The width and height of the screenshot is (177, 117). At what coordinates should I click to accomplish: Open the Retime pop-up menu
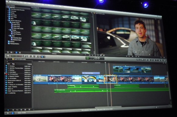click(143, 60)
